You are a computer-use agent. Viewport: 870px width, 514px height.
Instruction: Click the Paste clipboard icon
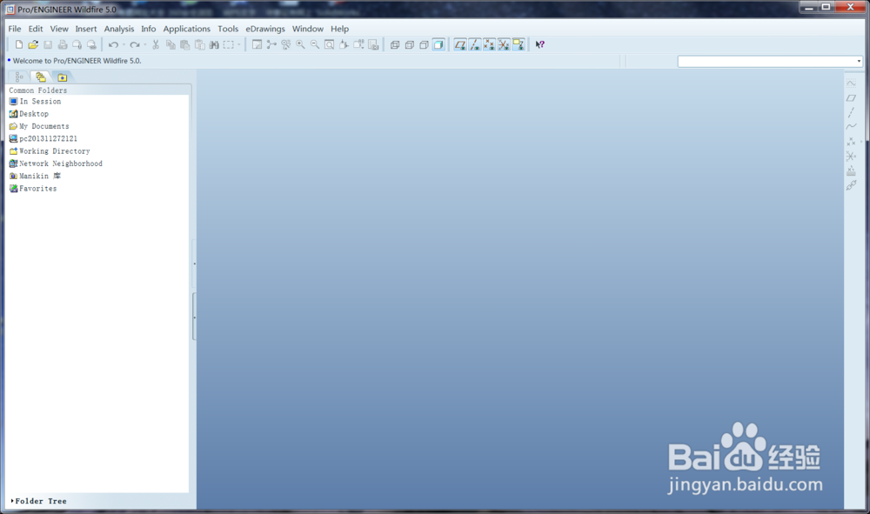click(x=184, y=45)
